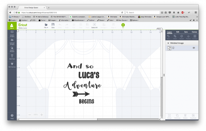206x131 pixels.
Task: Open the Insert Shapes tool
Action: [x=12, y=49]
